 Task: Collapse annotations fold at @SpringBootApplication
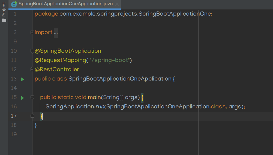[x=32, y=51]
